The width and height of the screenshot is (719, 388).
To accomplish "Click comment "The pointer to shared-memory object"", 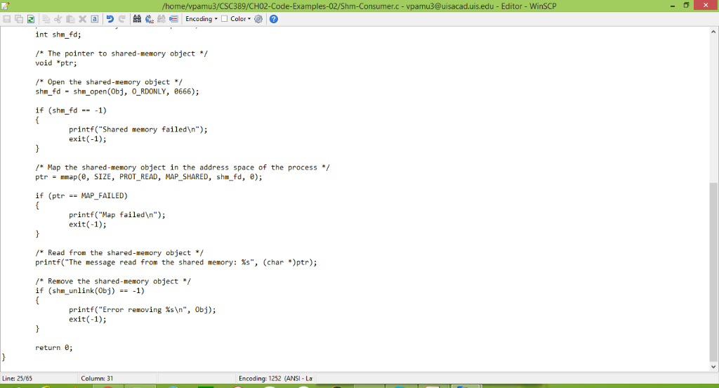I will (x=121, y=53).
